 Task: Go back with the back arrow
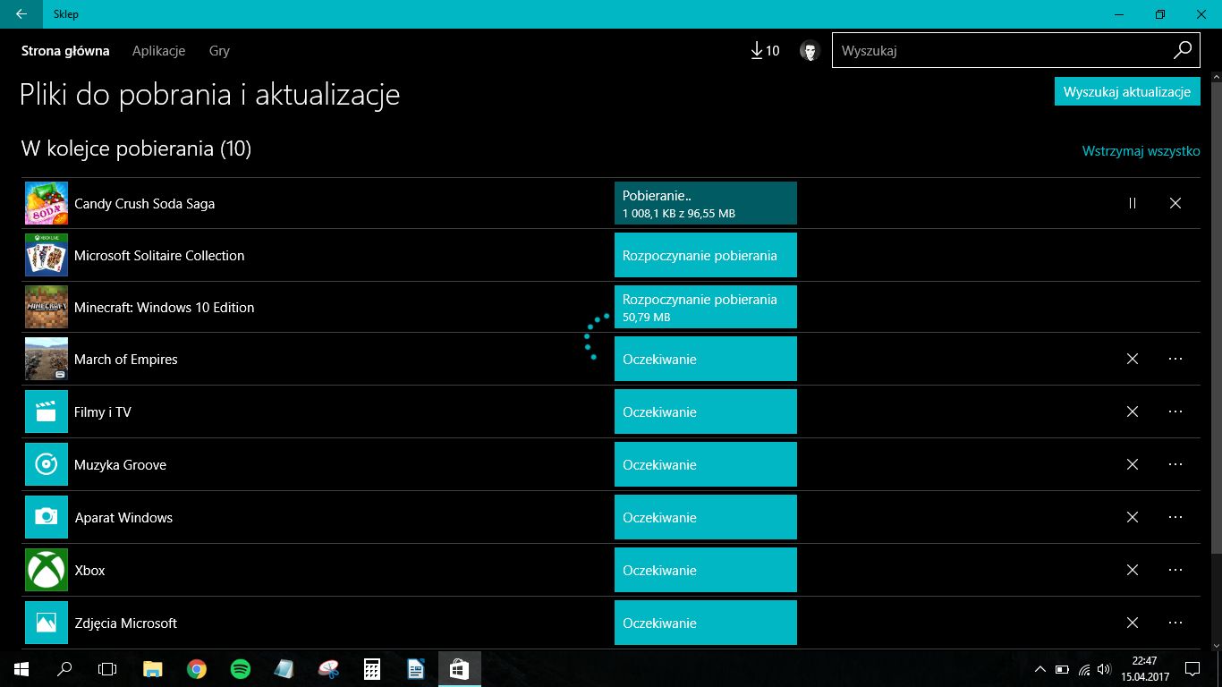point(21,14)
